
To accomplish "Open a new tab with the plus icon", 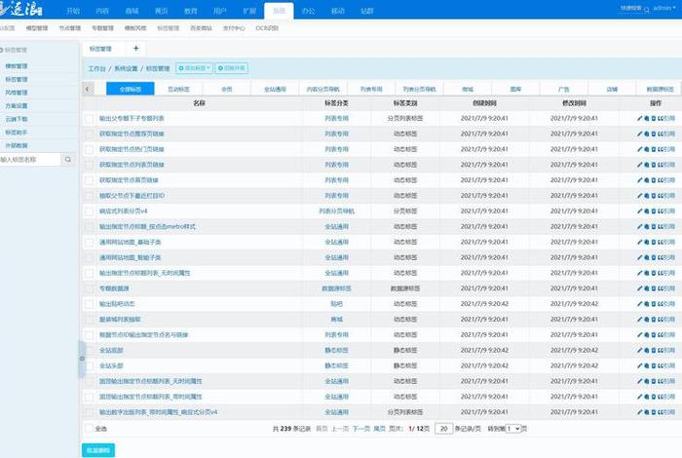I will 135,49.
